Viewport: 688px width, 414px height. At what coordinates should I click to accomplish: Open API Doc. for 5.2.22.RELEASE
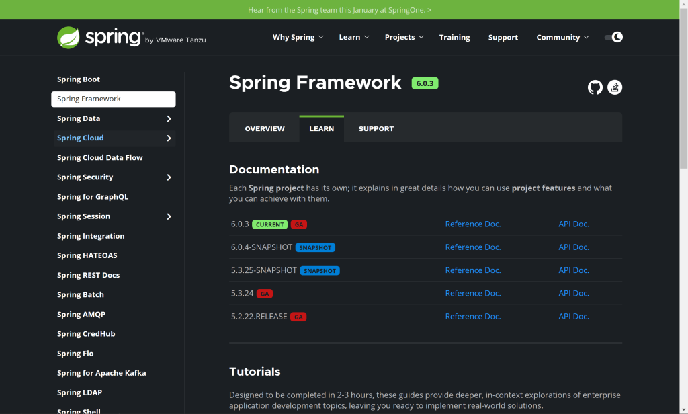(574, 316)
